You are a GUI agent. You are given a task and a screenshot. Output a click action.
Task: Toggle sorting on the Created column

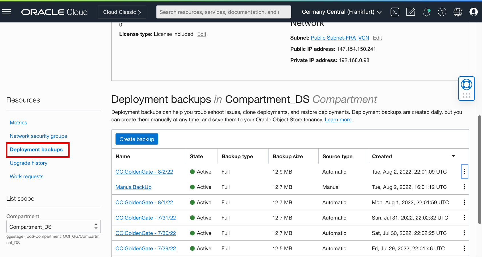[453, 156]
